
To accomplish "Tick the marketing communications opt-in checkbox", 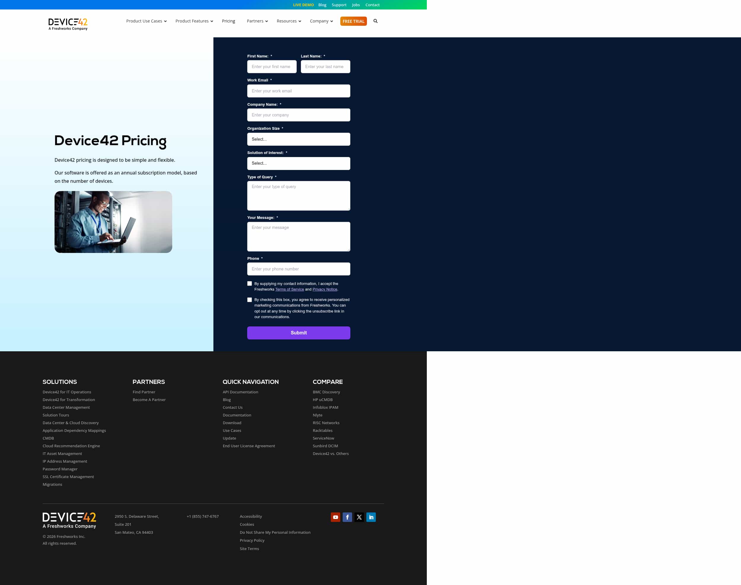I will click(250, 300).
